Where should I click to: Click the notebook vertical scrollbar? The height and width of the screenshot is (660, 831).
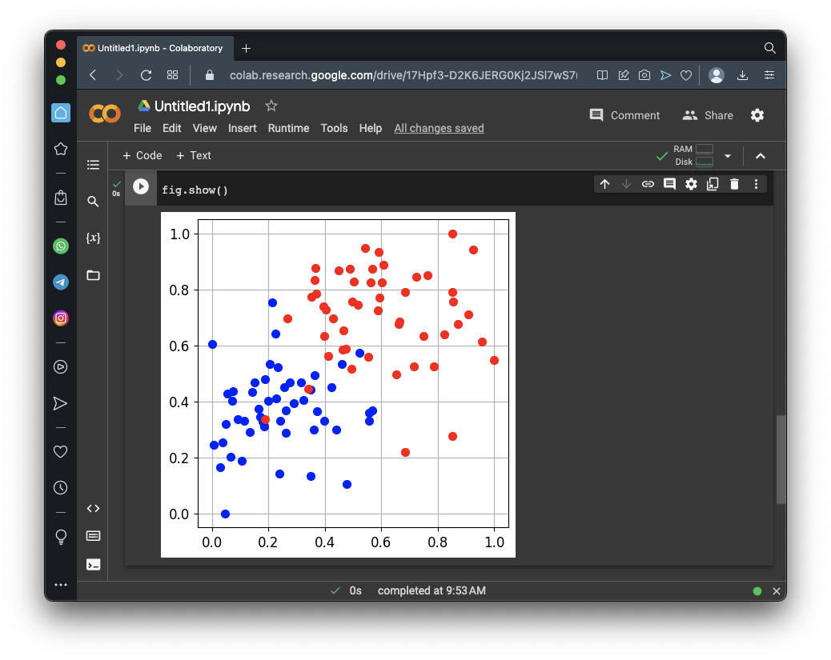[x=781, y=459]
